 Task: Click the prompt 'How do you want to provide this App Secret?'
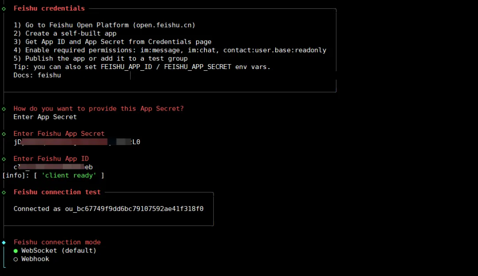(x=98, y=108)
